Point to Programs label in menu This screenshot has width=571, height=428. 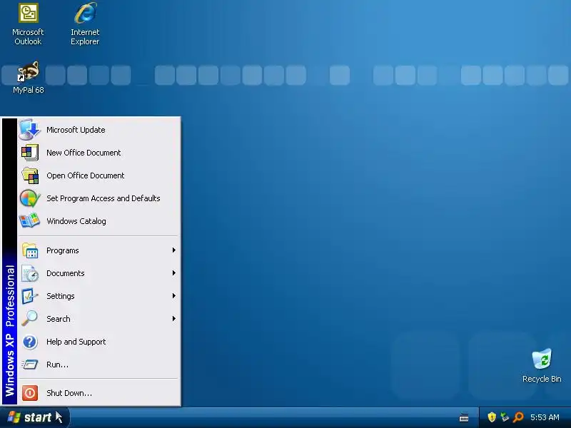(63, 250)
